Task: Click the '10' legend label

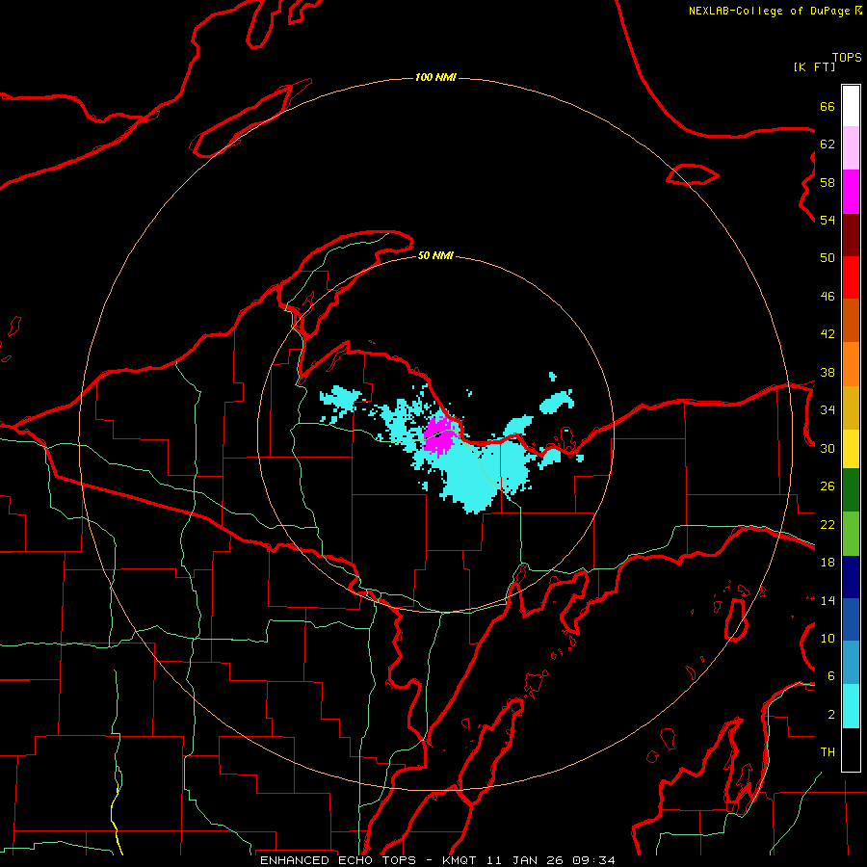Action: point(828,638)
